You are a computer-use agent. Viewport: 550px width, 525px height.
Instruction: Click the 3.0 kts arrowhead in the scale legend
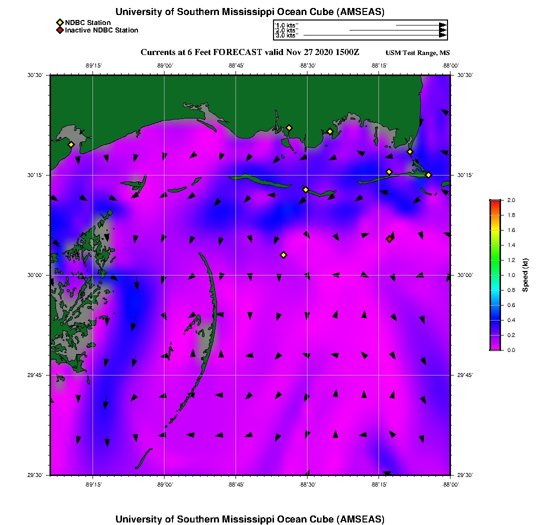click(442, 35)
